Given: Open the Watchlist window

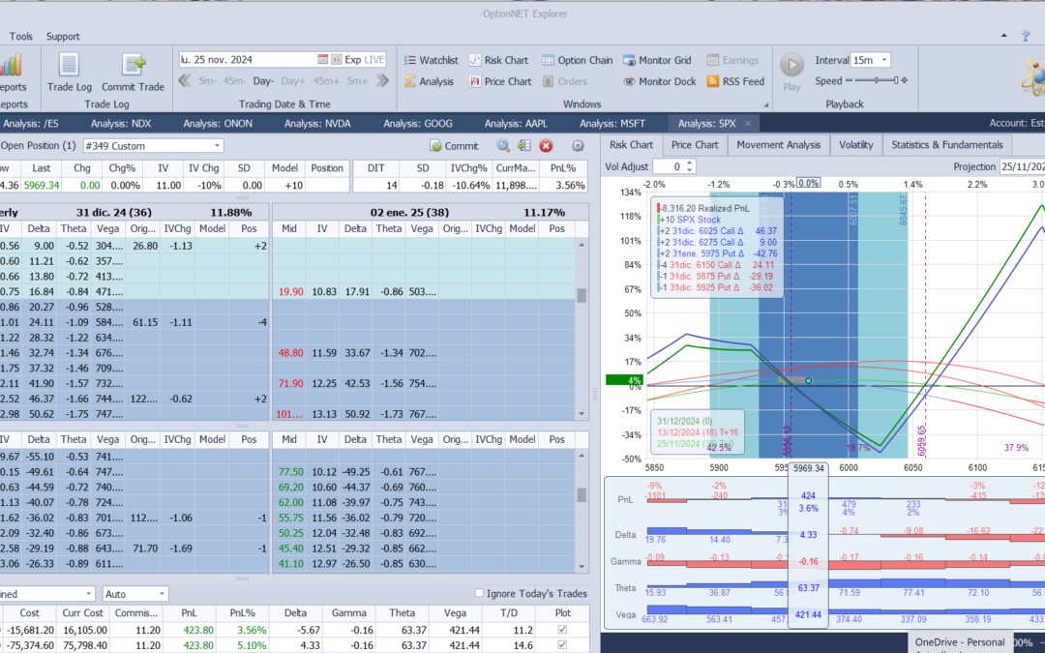Looking at the screenshot, I should click(x=431, y=60).
